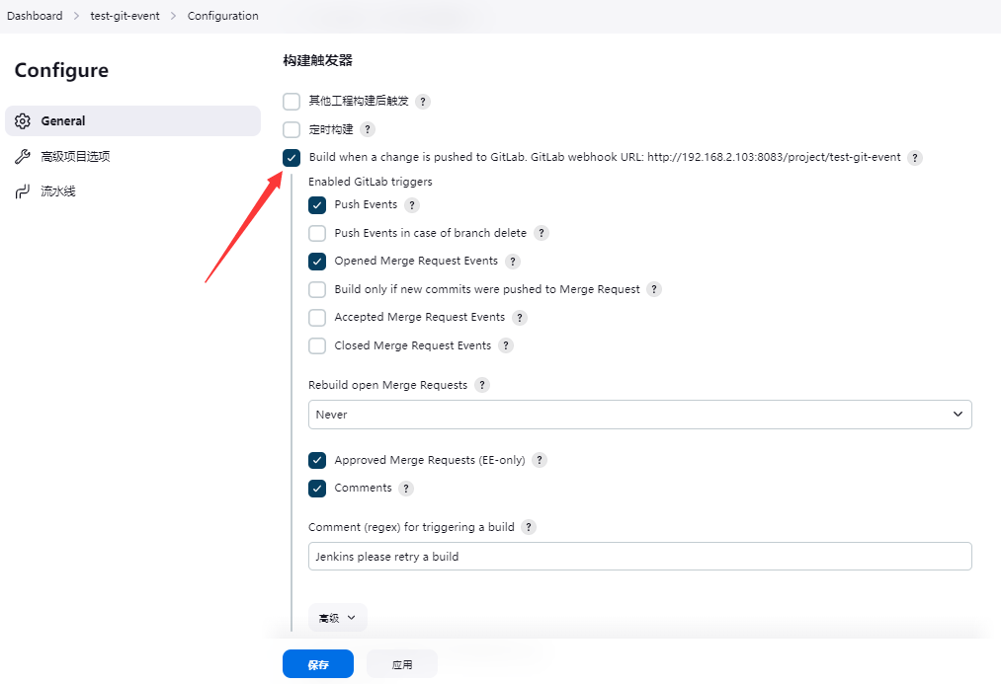
Task: Click the 应用 apply button
Action: (x=402, y=664)
